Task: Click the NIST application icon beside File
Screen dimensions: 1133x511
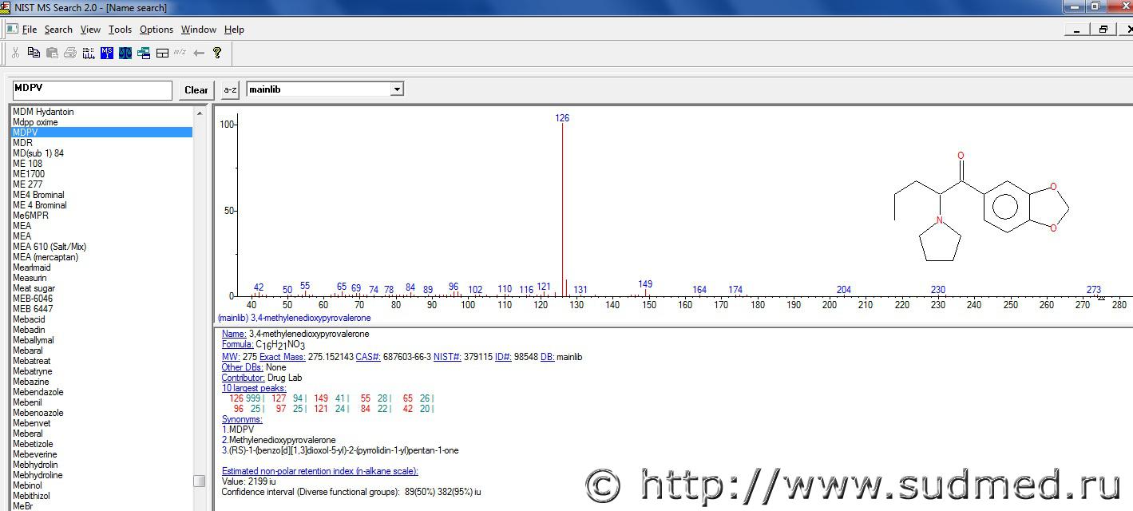Action: (11, 29)
